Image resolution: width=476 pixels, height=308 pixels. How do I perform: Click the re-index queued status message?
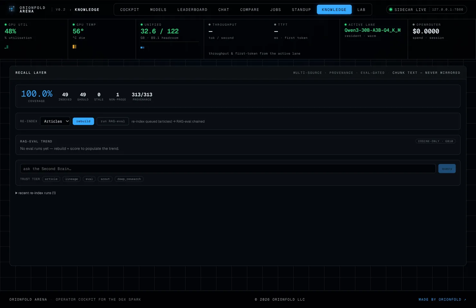168,122
